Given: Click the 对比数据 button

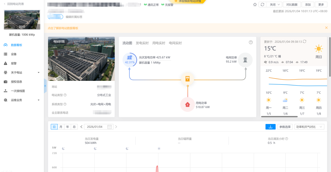Looking at the screenshot, I should 292,5.
